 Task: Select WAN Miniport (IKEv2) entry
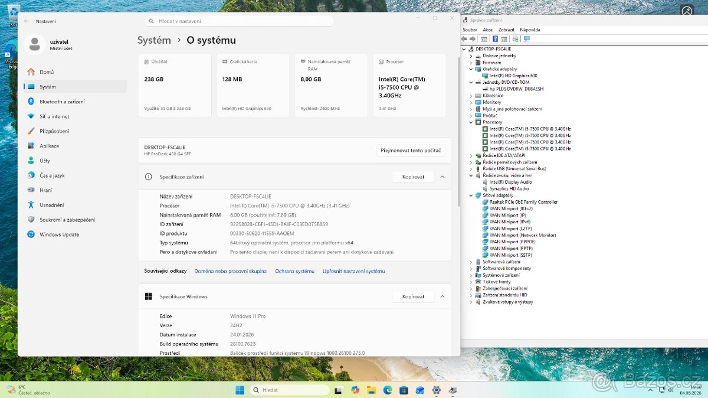[x=511, y=208]
